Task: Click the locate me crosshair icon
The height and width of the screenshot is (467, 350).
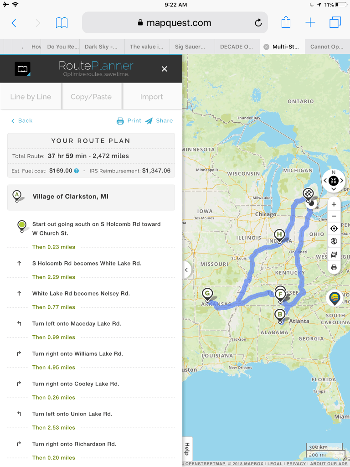Action: 334,229
